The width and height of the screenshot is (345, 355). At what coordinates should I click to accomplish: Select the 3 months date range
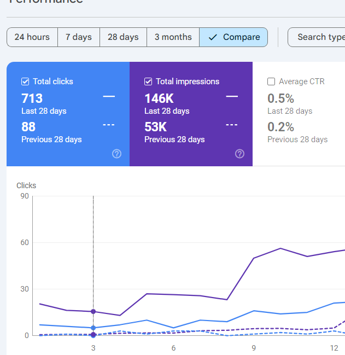pos(173,37)
